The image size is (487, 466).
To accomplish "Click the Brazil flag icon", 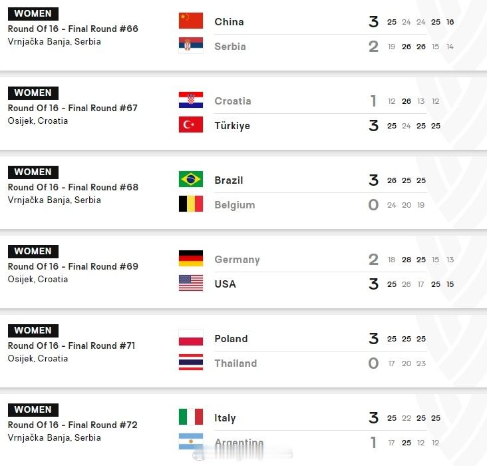I will tap(191, 179).
